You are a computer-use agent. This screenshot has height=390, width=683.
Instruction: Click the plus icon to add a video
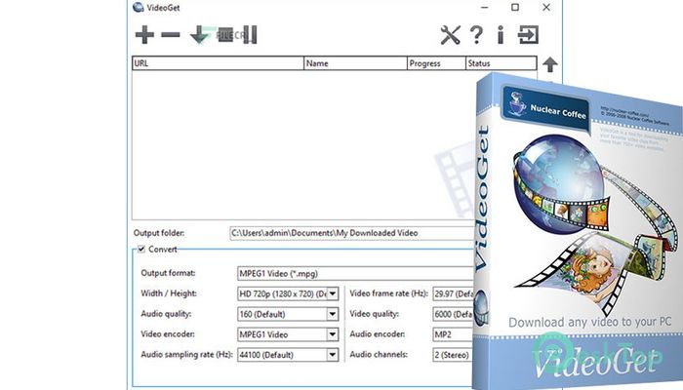[144, 35]
